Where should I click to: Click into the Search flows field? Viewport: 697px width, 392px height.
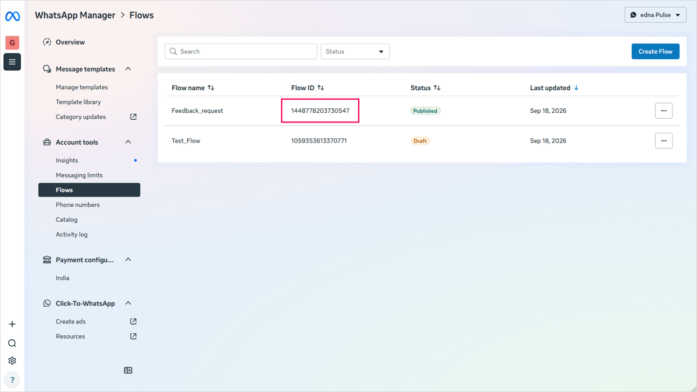point(241,51)
